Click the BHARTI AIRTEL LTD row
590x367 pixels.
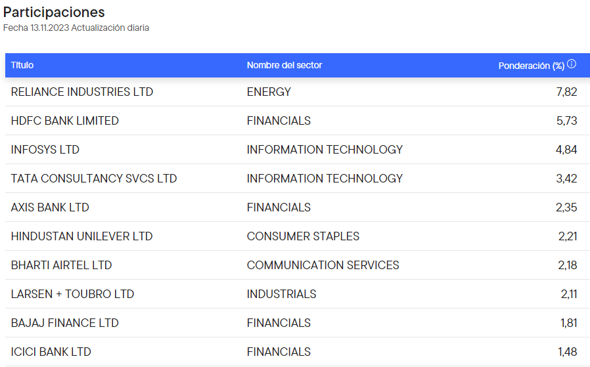62,265
